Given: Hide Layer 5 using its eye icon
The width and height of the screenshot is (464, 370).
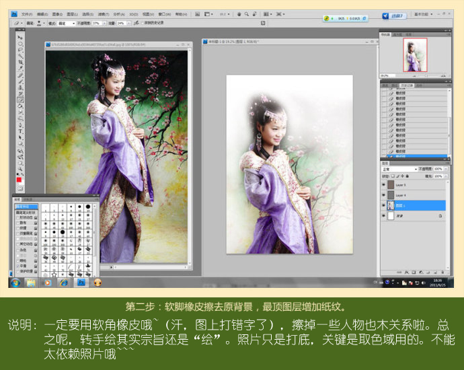Looking at the screenshot, I should (384, 185).
